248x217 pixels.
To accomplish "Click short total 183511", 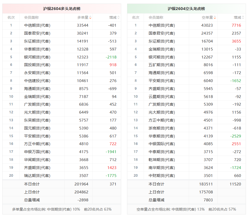I will click(x=206, y=184).
